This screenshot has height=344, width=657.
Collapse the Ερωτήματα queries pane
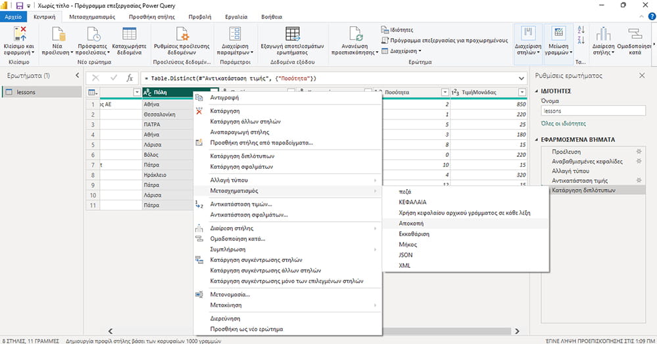(77, 75)
